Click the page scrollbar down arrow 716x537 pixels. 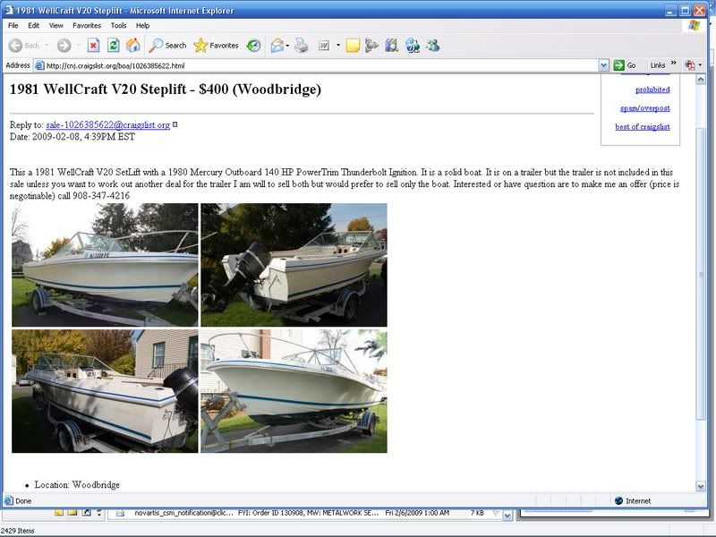click(701, 486)
